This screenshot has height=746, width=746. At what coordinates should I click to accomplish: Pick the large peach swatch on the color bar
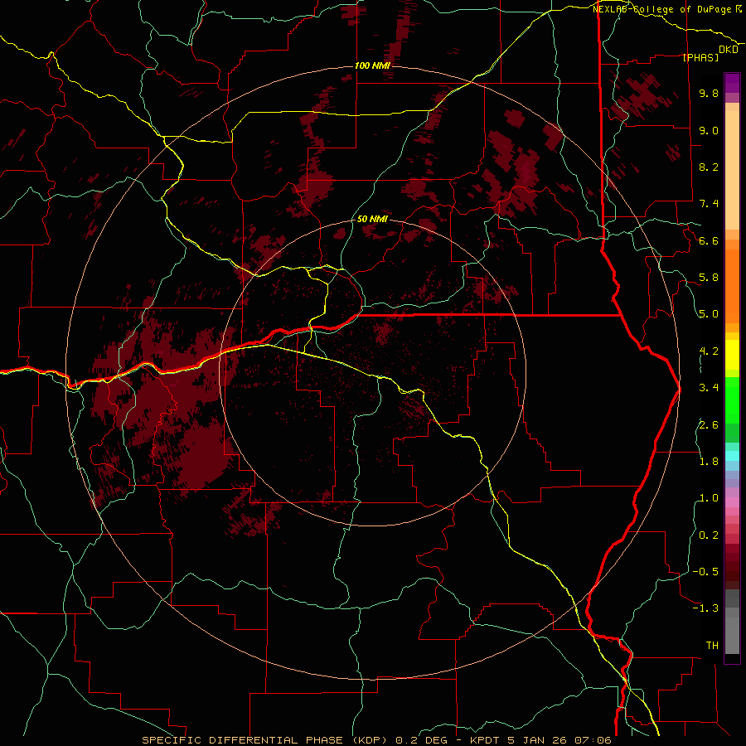point(732,171)
